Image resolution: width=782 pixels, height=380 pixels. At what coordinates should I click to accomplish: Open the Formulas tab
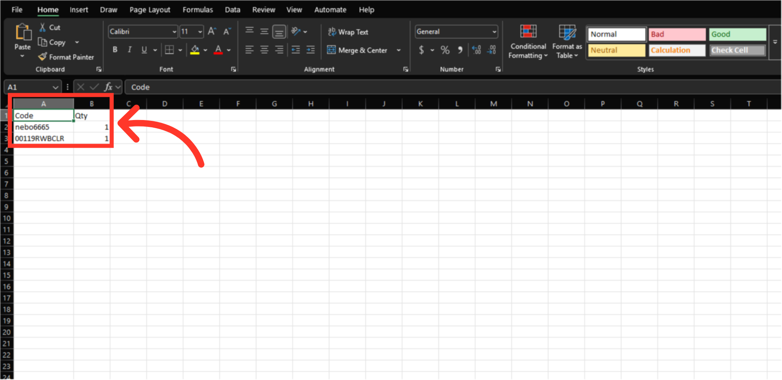click(x=198, y=9)
